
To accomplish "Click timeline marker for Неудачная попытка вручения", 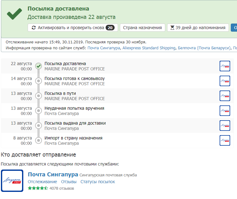I will point(39,111).
